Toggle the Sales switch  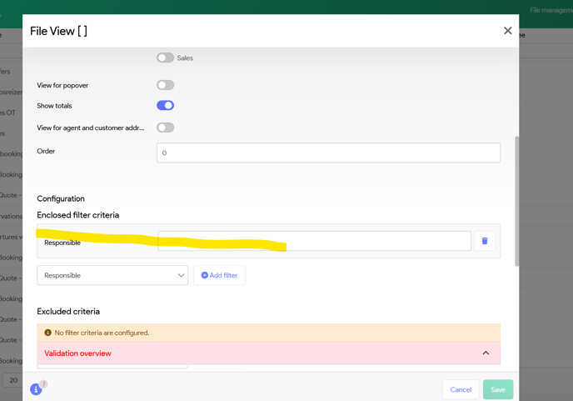pyautogui.click(x=165, y=58)
